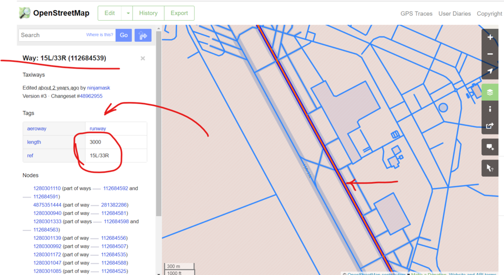Open way 112684563
This screenshot has width=504, height=275.
point(46,230)
